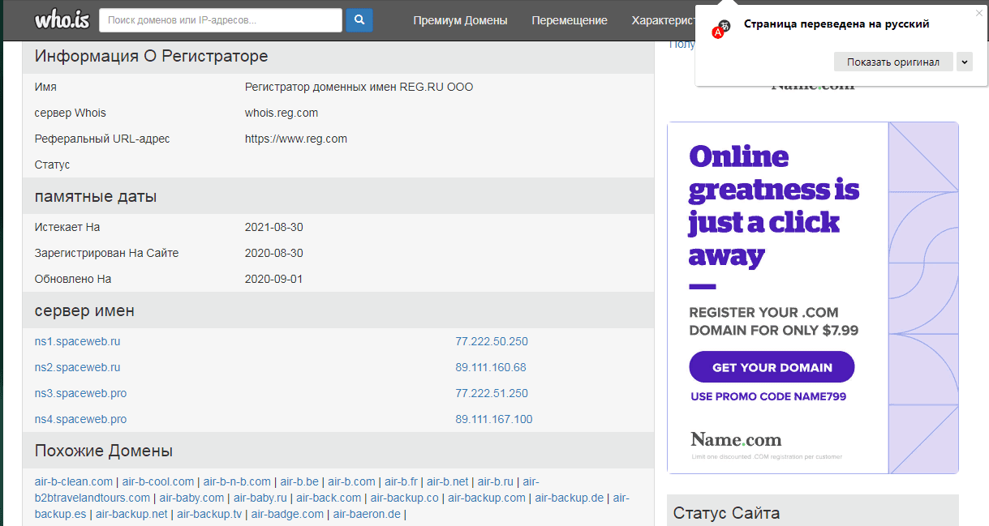Open similar domain air-b-clean.com
The image size is (989, 526).
click(74, 481)
